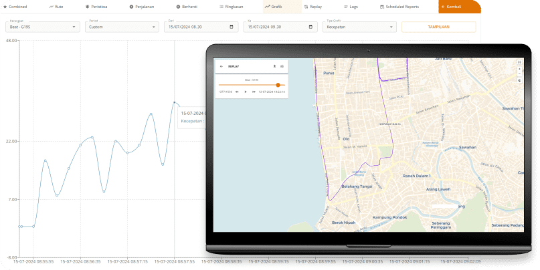
Task: Zoom out on the map
Action: [x=520, y=74]
